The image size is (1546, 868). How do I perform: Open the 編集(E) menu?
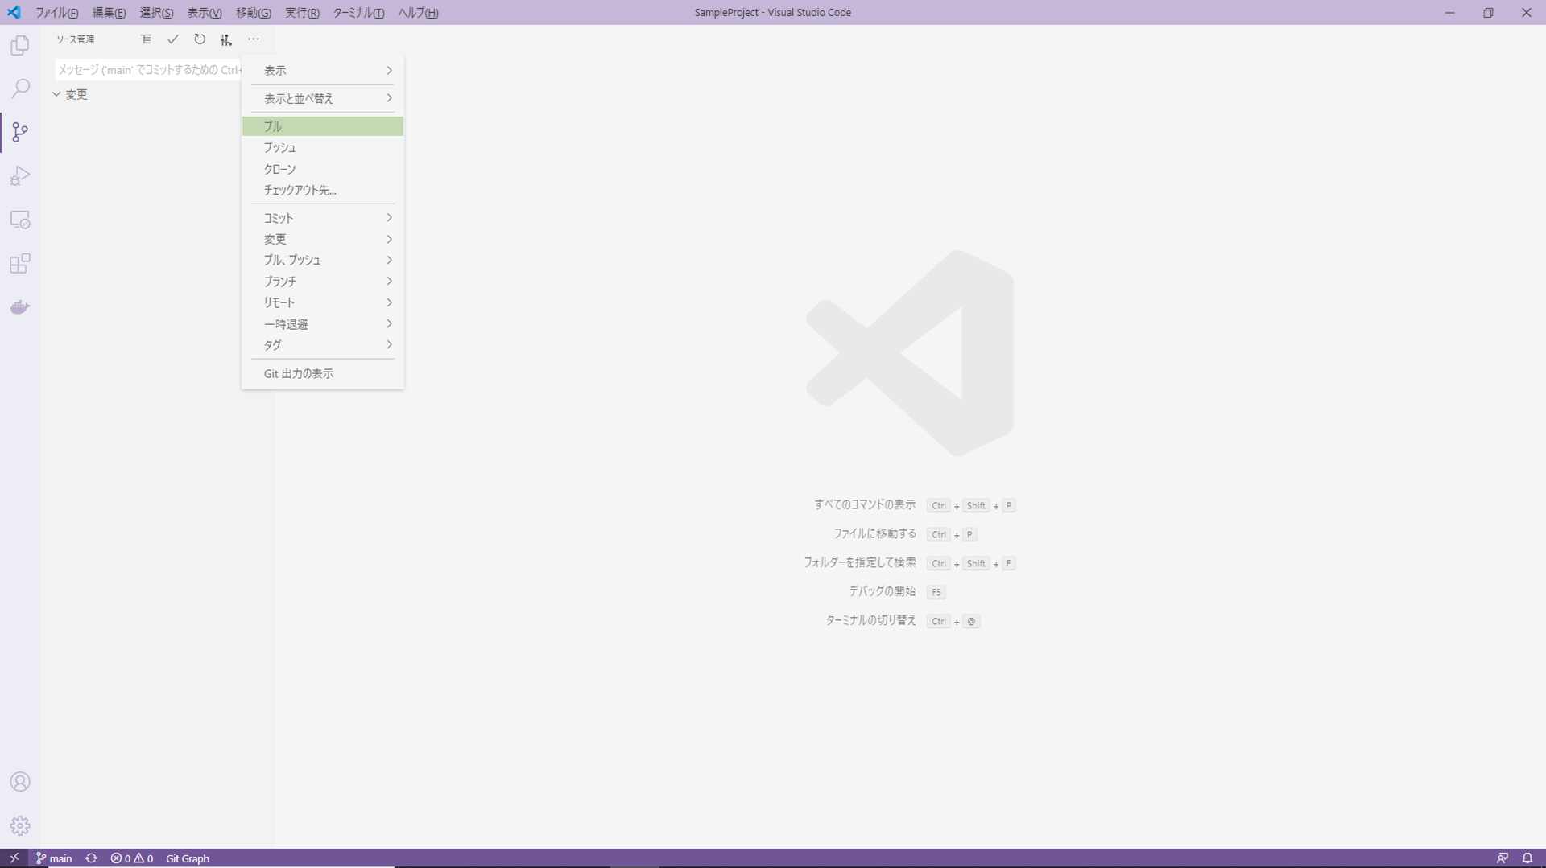(x=109, y=13)
